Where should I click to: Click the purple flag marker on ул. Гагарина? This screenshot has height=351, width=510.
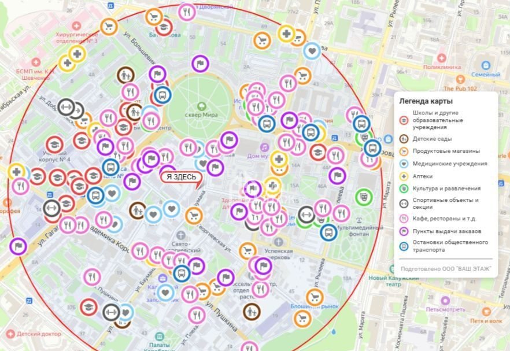coord(18,246)
